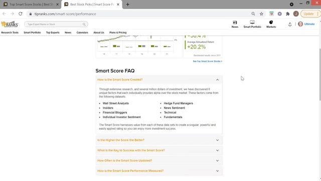Screen dimensions: 321x181
Task: Open the Extensions puzzle-piece menu
Action: tap(287, 14)
